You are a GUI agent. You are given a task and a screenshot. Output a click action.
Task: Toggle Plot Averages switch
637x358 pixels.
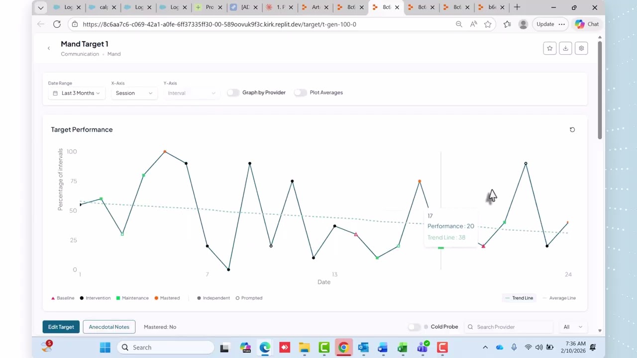[x=300, y=92]
